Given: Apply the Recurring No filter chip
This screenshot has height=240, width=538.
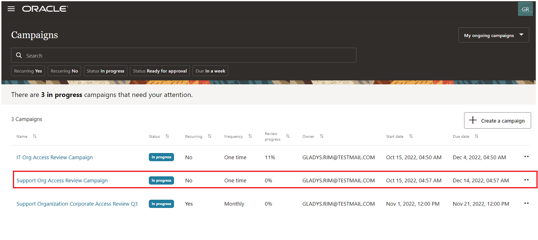Looking at the screenshot, I should tap(64, 71).
